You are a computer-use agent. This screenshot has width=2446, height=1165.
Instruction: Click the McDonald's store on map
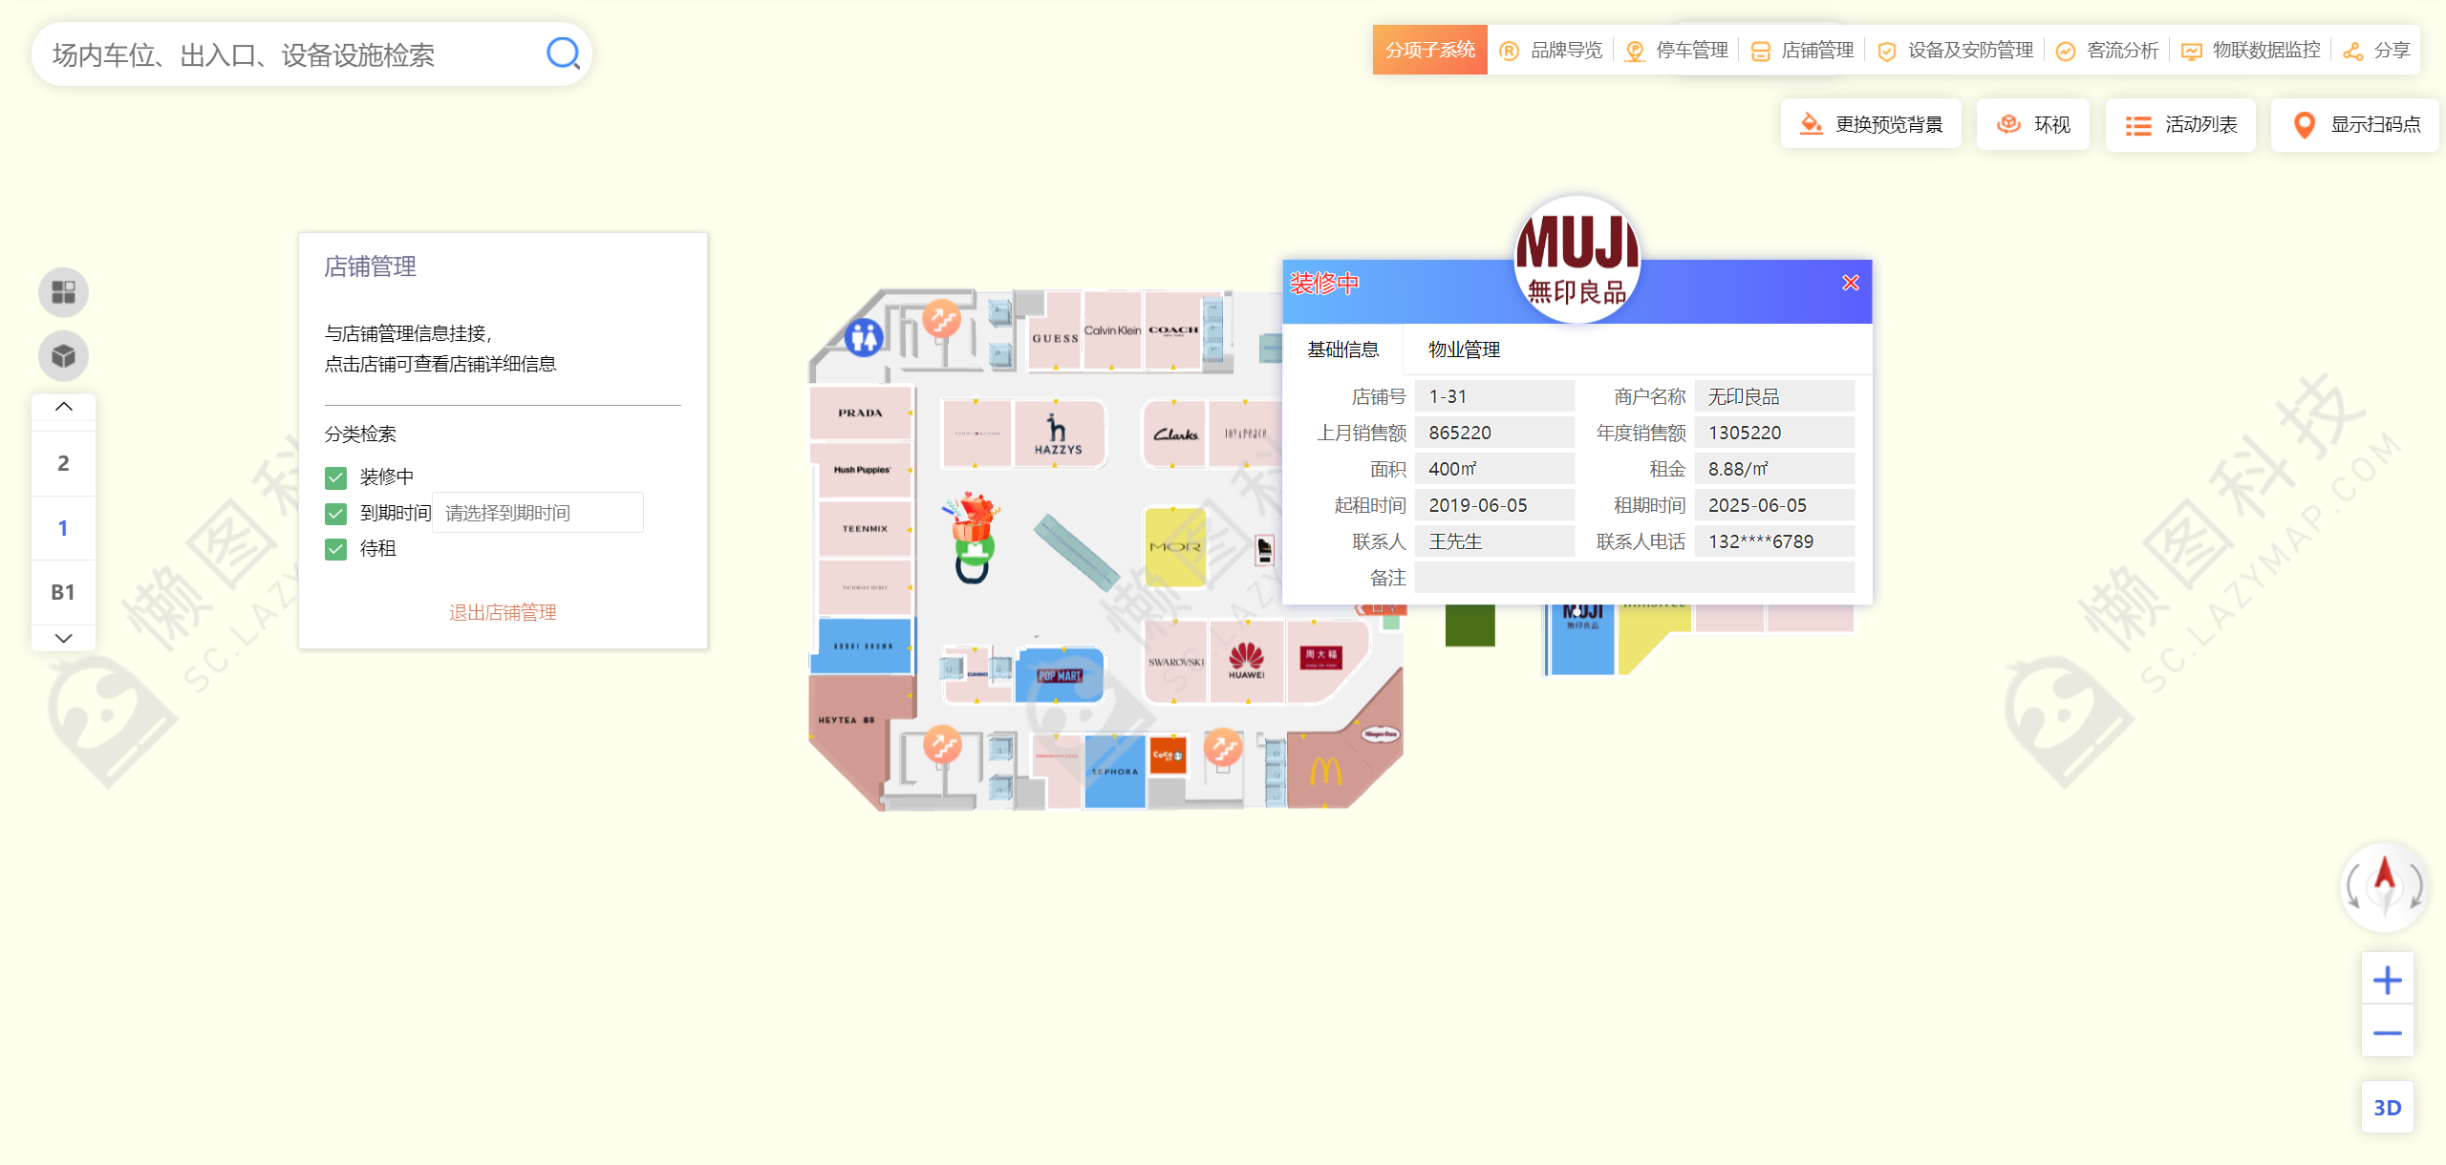[x=1325, y=769]
